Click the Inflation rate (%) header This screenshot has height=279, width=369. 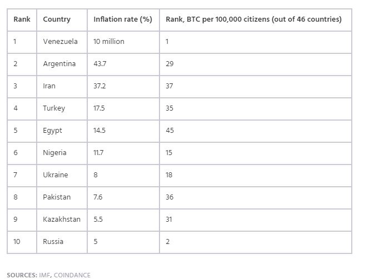[123, 19]
